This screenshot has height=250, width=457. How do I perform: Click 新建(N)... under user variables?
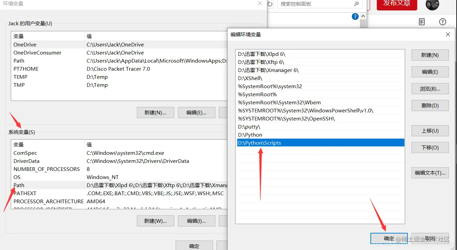(155, 113)
